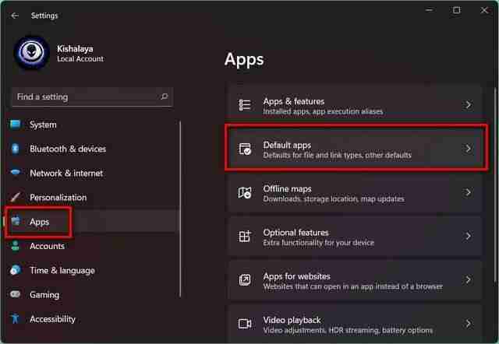Click the Accounts person icon
The height and width of the screenshot is (344, 499).
[x=15, y=246]
